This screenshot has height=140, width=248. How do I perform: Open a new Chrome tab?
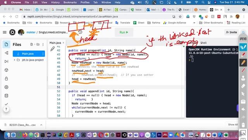click(x=228, y=10)
